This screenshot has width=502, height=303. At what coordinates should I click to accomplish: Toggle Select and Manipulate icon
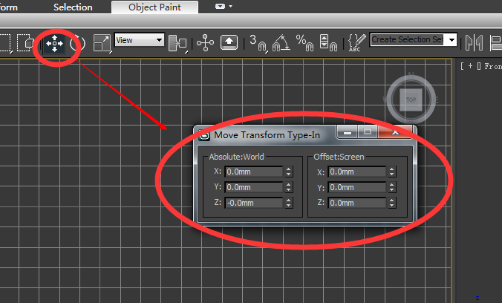coord(205,42)
